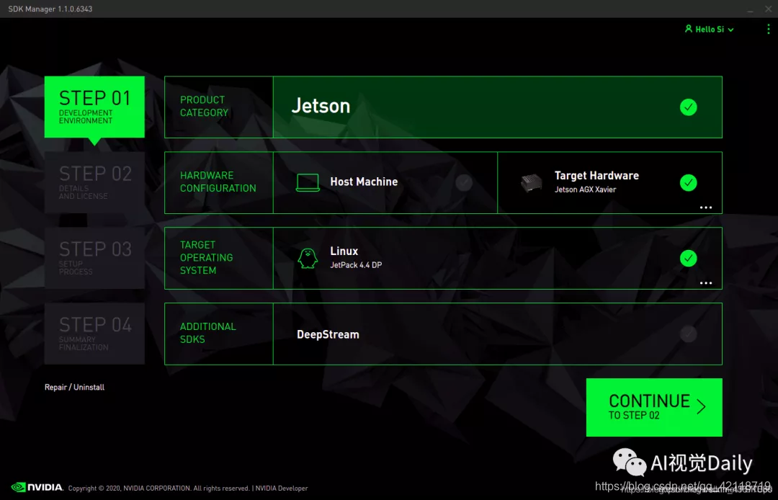Select Step 01 Development Environment tab
Viewport: 778px width, 500px height.
tap(94, 107)
